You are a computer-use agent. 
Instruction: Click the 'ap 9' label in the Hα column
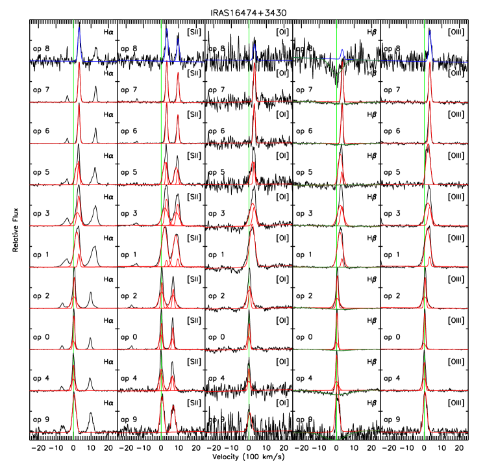point(41,420)
